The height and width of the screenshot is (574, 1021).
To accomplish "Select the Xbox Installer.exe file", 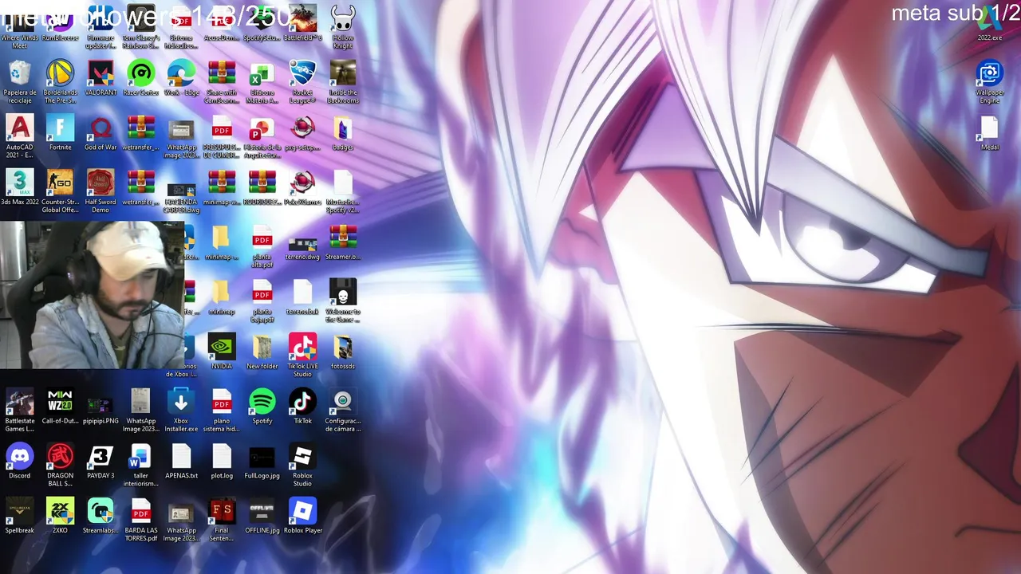I will (181, 411).
